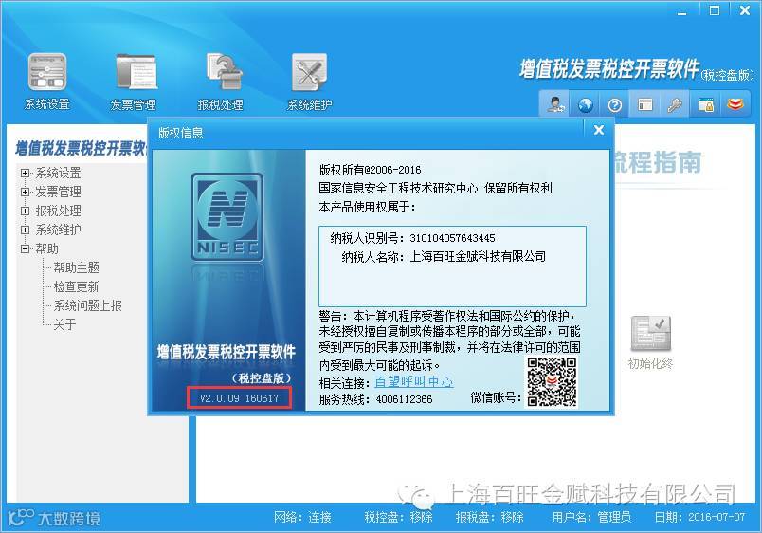Open the 发票管理 toolbar icon
762x533 pixels.
134,82
